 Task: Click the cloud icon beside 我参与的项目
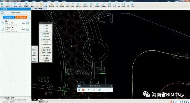click(2, 13)
